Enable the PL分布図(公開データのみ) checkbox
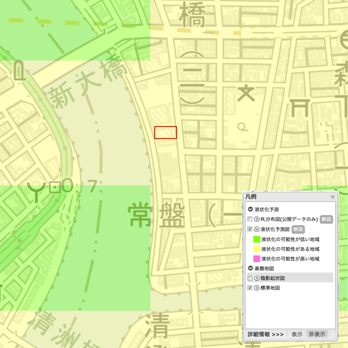Image resolution: width=348 pixels, height=348 pixels. click(x=249, y=219)
